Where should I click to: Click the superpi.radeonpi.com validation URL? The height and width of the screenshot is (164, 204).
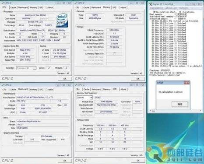165,75
